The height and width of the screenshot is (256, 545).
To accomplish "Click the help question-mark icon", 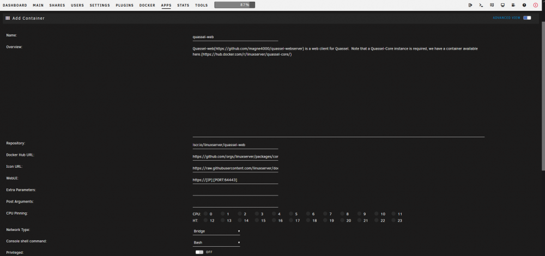I will tap(524, 5).
